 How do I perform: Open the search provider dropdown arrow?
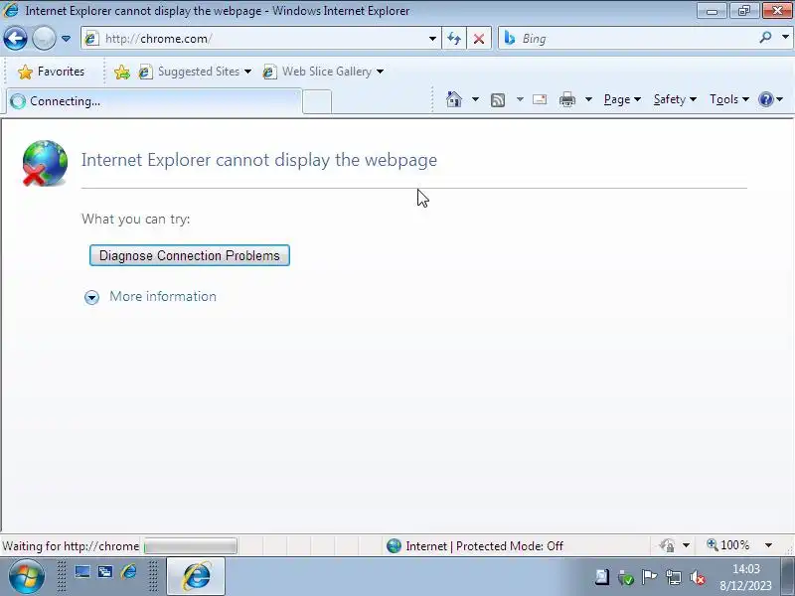click(785, 38)
